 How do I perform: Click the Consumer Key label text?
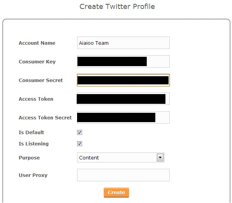pos(37,62)
